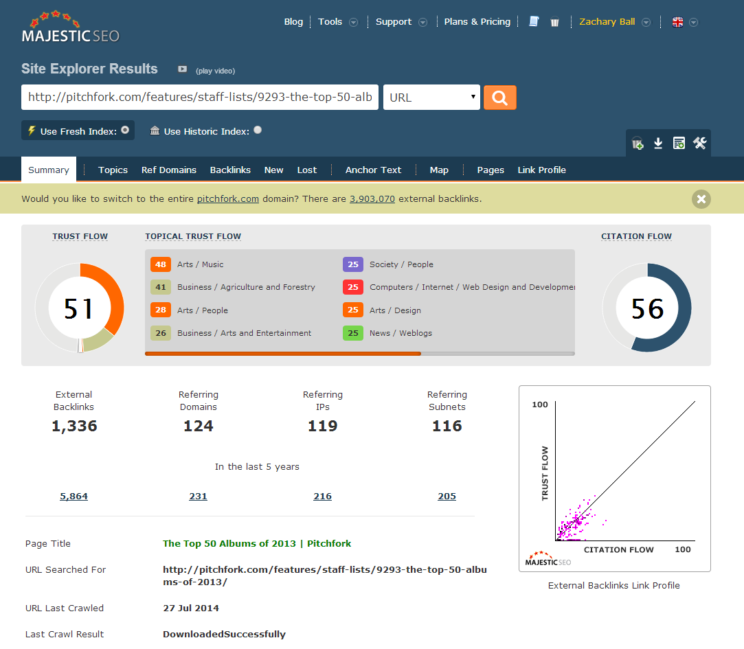The image size is (744, 649).
Task: Switch to the Topics tab
Action: (113, 170)
